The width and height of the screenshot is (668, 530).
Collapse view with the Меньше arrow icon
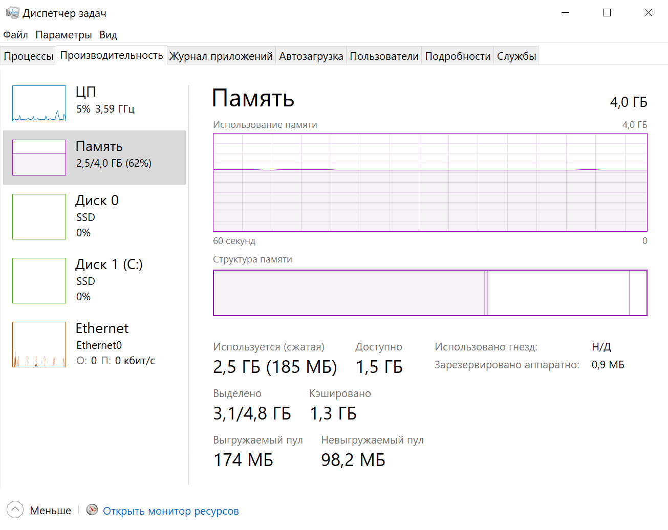click(x=15, y=510)
